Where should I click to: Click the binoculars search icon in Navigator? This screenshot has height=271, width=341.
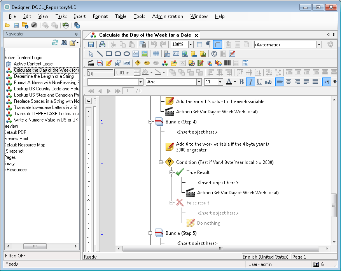[64, 42]
